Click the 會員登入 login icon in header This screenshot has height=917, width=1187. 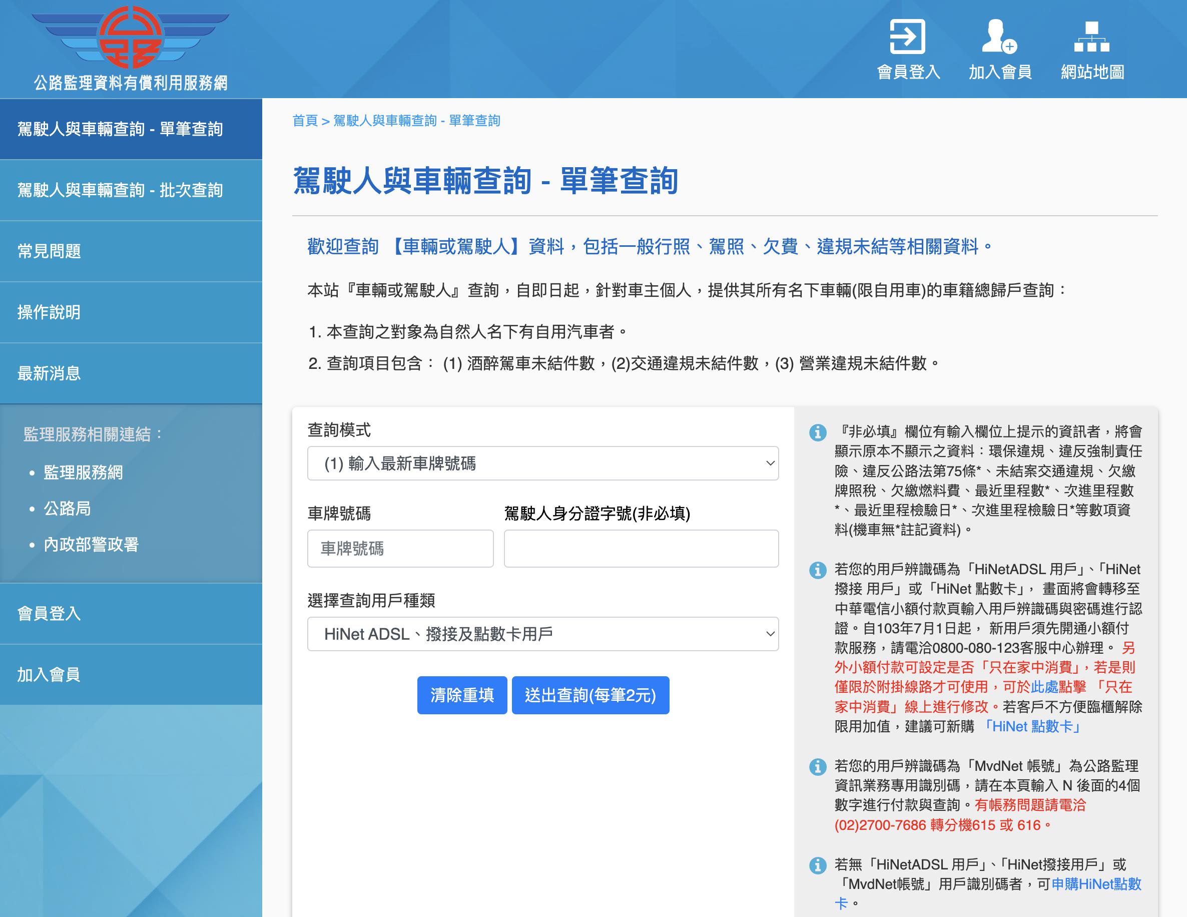point(907,37)
